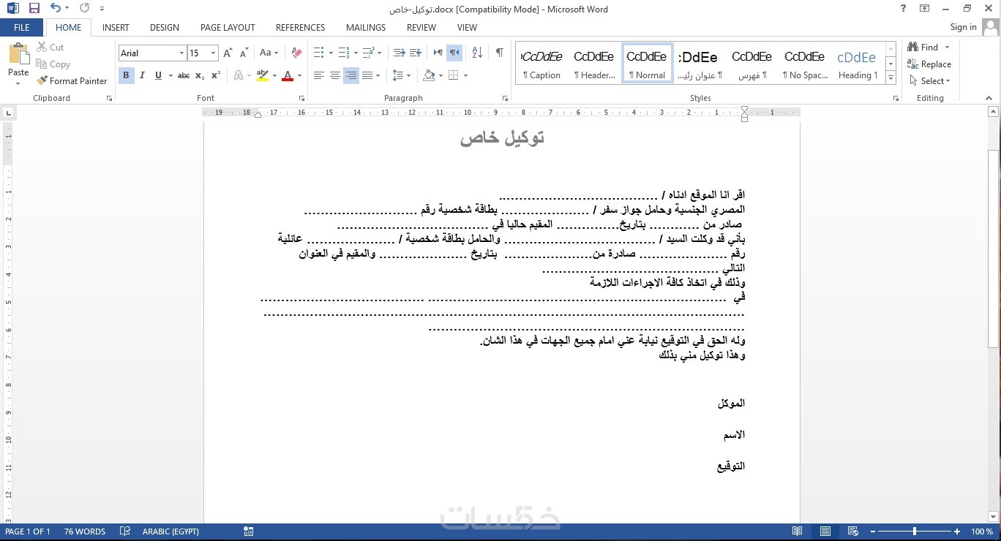The height and width of the screenshot is (541, 1001).
Task: Undo the last action
Action: [x=56, y=9]
